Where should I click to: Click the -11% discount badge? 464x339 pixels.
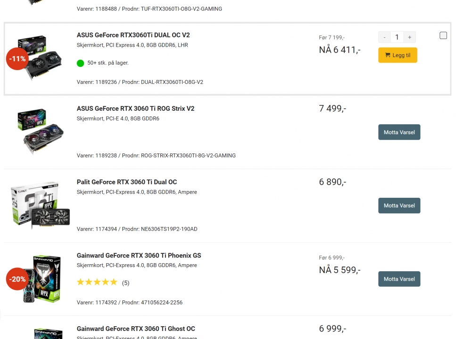[18, 59]
